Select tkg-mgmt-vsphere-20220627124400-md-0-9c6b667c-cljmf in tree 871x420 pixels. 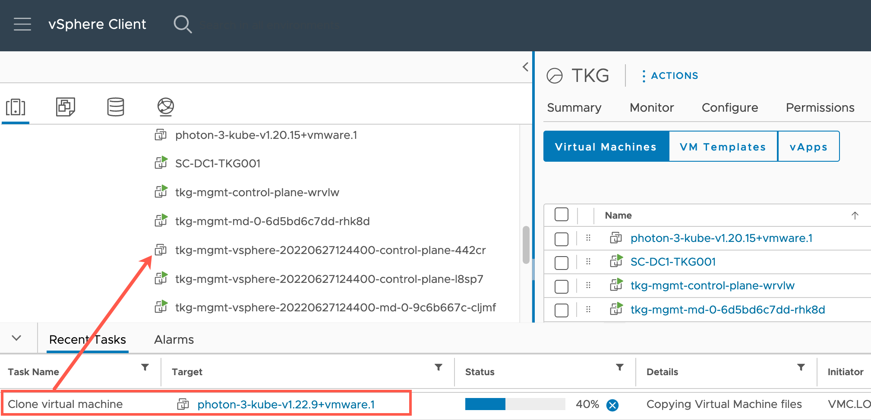tap(335, 307)
